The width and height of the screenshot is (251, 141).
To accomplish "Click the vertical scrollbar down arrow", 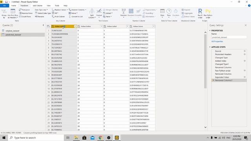I will click(206, 127).
